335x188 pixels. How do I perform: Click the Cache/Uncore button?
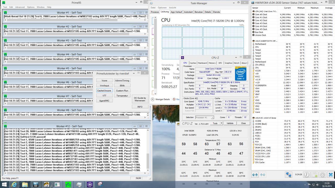[104, 91]
